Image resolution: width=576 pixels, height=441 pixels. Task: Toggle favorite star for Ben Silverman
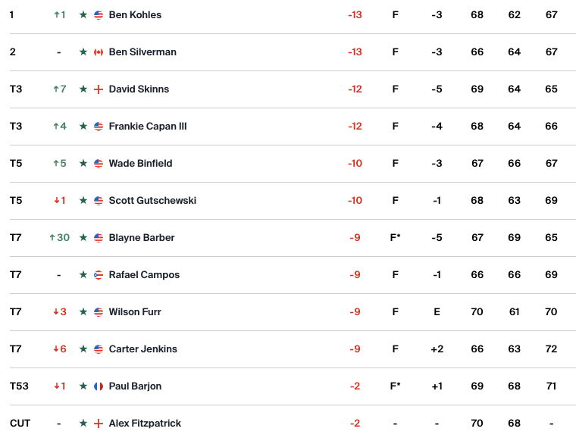83,52
